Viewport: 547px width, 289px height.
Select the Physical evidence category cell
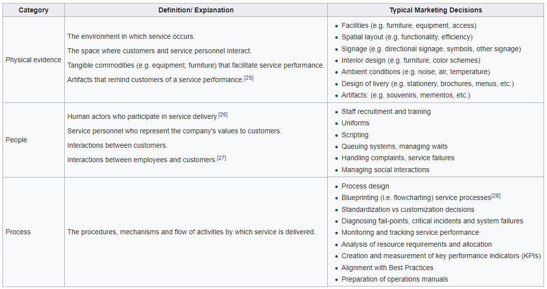click(33, 60)
